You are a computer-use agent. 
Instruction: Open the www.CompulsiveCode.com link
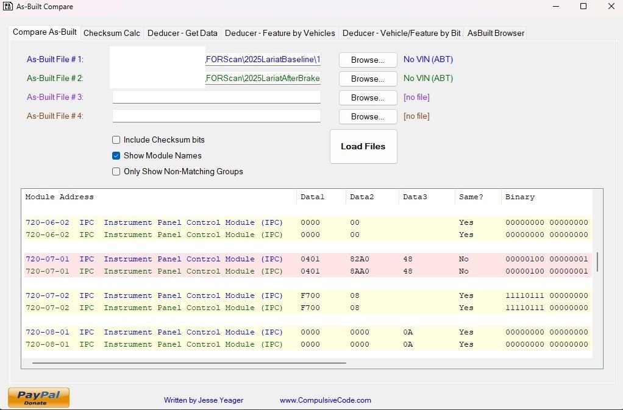pyautogui.click(x=326, y=400)
